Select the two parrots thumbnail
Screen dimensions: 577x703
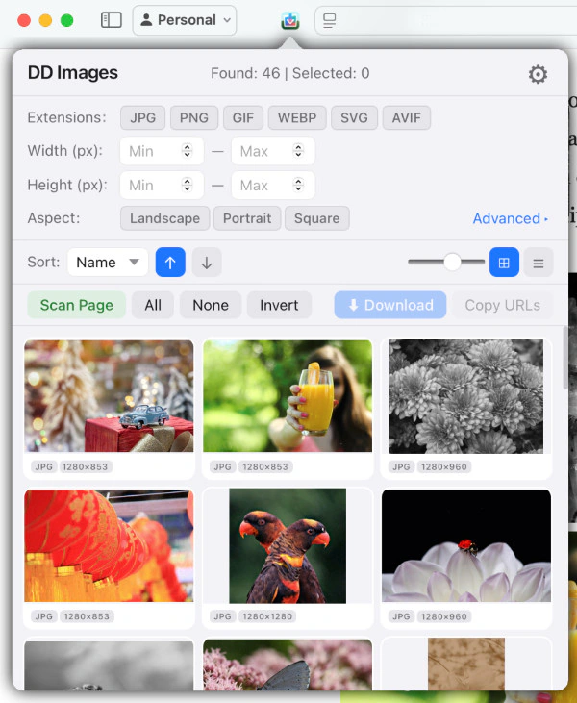pyautogui.click(x=288, y=545)
